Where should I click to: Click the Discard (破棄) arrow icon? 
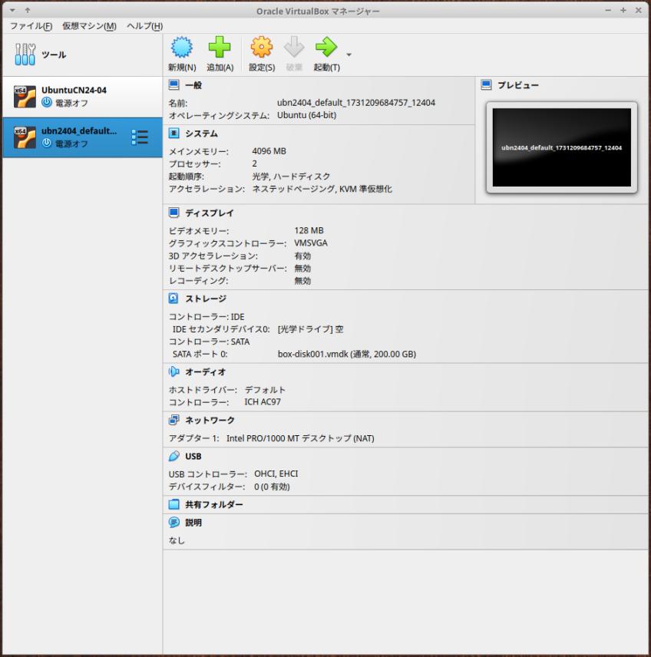click(294, 47)
